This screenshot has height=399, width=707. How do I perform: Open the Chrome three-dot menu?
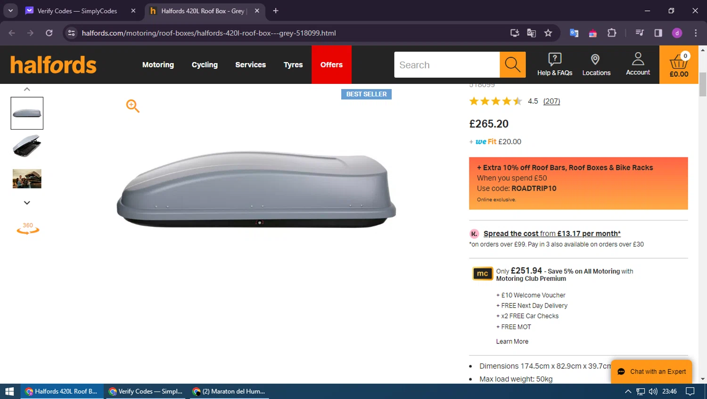coord(696,33)
